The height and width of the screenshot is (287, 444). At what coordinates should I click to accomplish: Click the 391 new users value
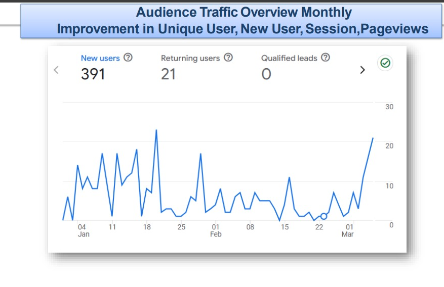(93, 74)
